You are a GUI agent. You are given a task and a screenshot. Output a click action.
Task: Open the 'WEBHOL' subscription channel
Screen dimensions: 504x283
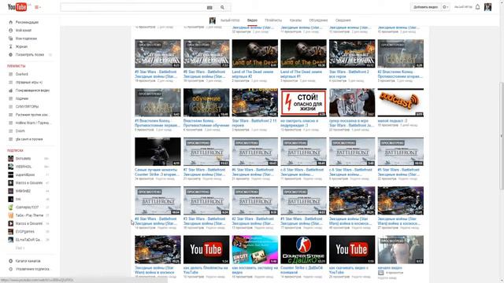pos(24,167)
